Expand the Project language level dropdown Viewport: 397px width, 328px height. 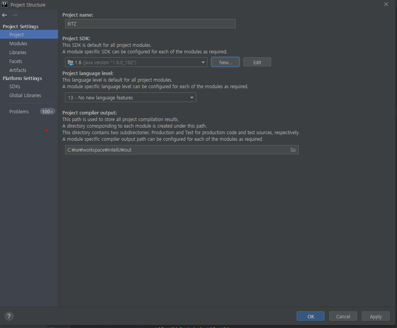(x=131, y=97)
